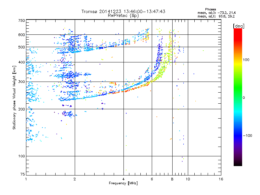This screenshot has width=260, height=195.
Task: Click the x-axis tick label '2'
Action: coord(75,179)
